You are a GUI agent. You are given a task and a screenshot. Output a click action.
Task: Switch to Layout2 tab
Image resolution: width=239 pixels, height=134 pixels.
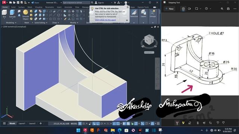pyautogui.click(x=32, y=124)
